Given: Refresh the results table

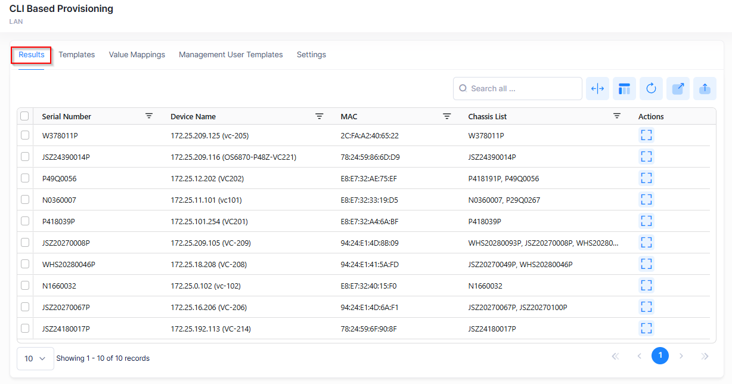Looking at the screenshot, I should [x=651, y=89].
